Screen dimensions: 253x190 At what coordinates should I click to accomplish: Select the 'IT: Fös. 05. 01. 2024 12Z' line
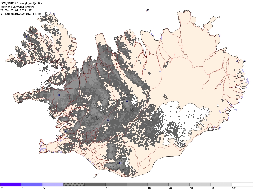tap(16, 10)
